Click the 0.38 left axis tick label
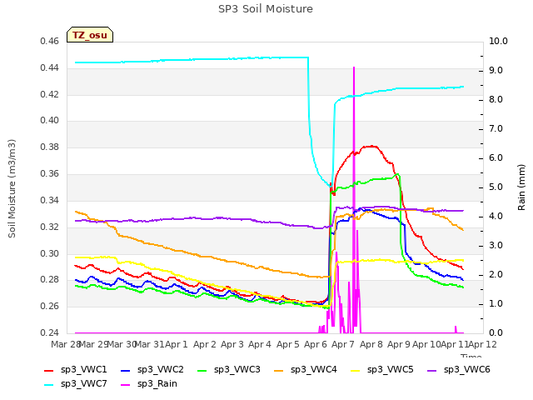533x400 pixels. tap(50, 147)
